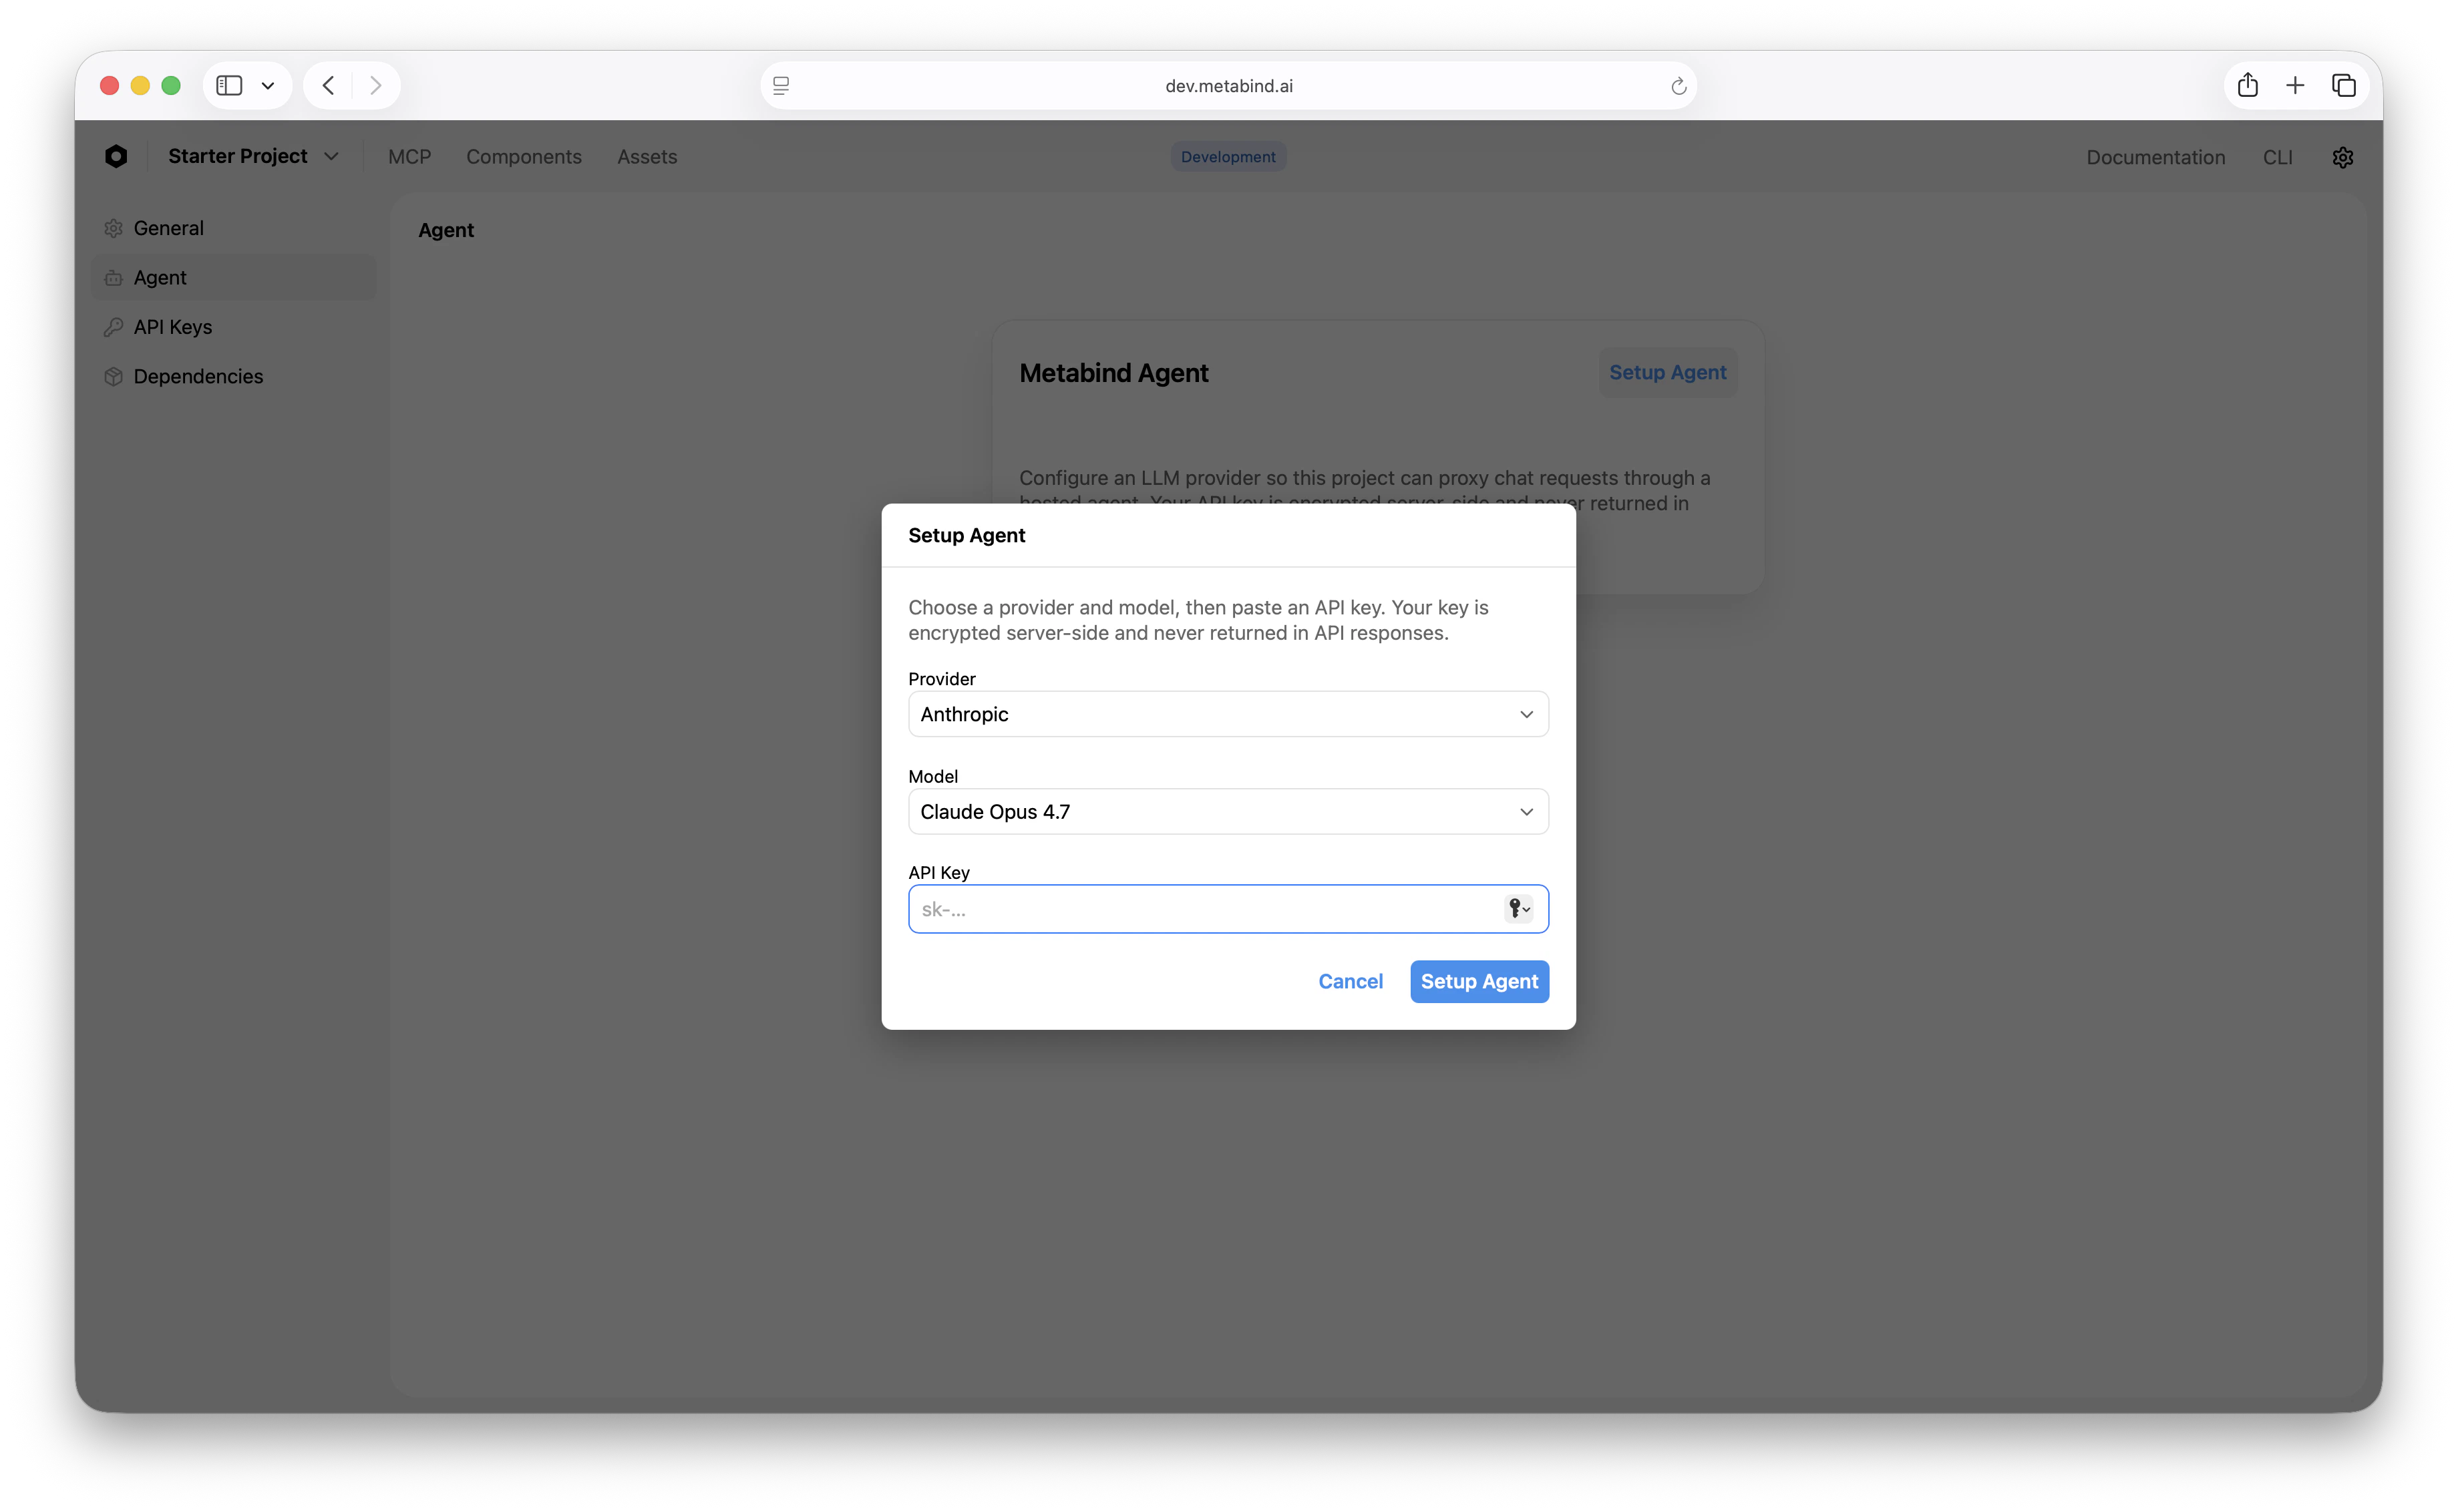Open the Provider dropdown showing Anthropic
Viewport: 2458px width, 1512px height.
(1228, 714)
